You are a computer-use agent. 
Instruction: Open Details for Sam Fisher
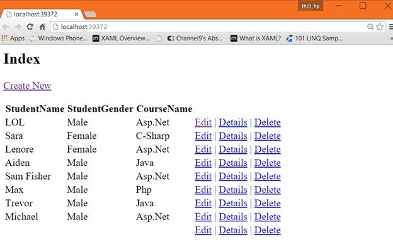click(233, 177)
